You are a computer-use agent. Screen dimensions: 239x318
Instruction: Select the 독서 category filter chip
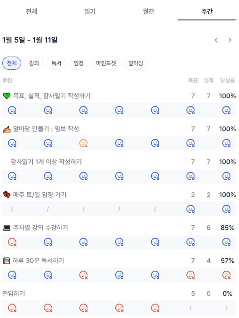point(56,63)
